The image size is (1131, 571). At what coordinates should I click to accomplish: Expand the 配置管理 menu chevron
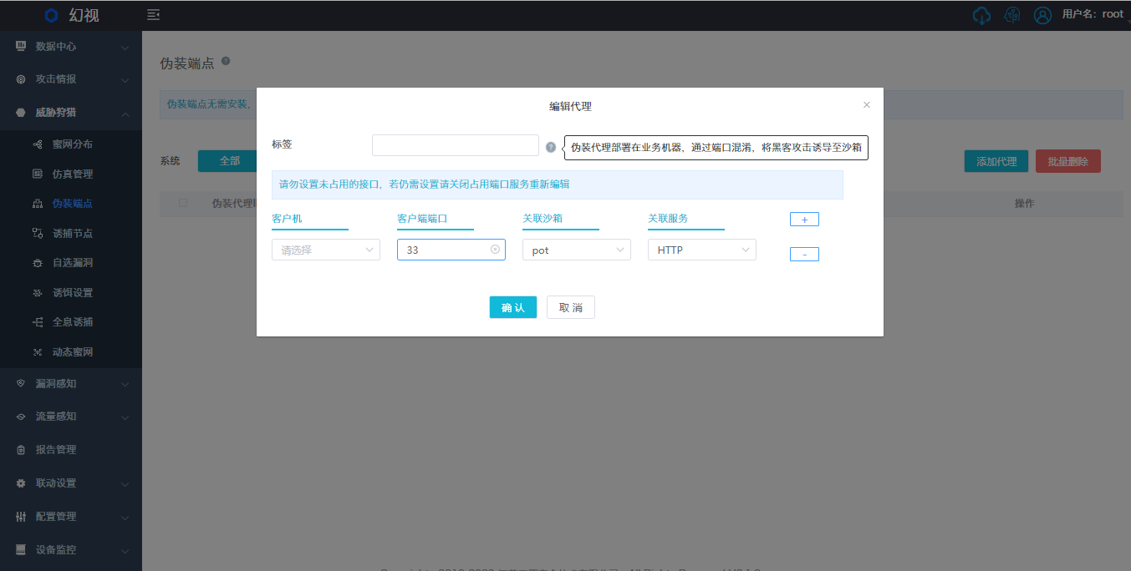pyautogui.click(x=125, y=518)
